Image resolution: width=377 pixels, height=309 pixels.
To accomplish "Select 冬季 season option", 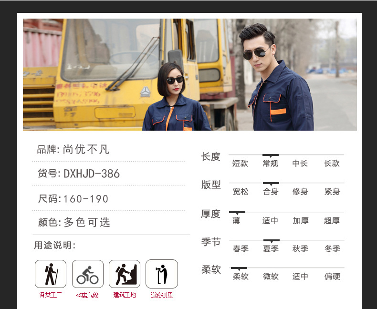I will pos(332,249).
